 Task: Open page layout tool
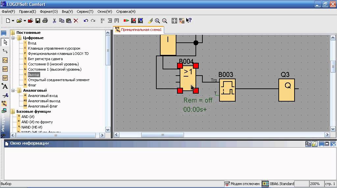174,21
